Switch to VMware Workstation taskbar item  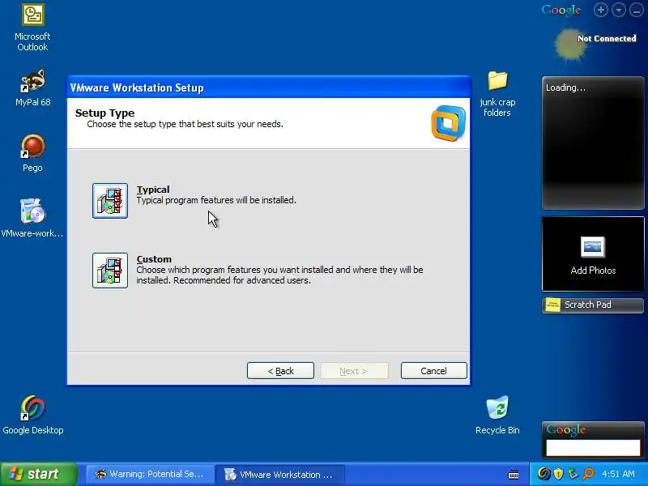point(280,475)
